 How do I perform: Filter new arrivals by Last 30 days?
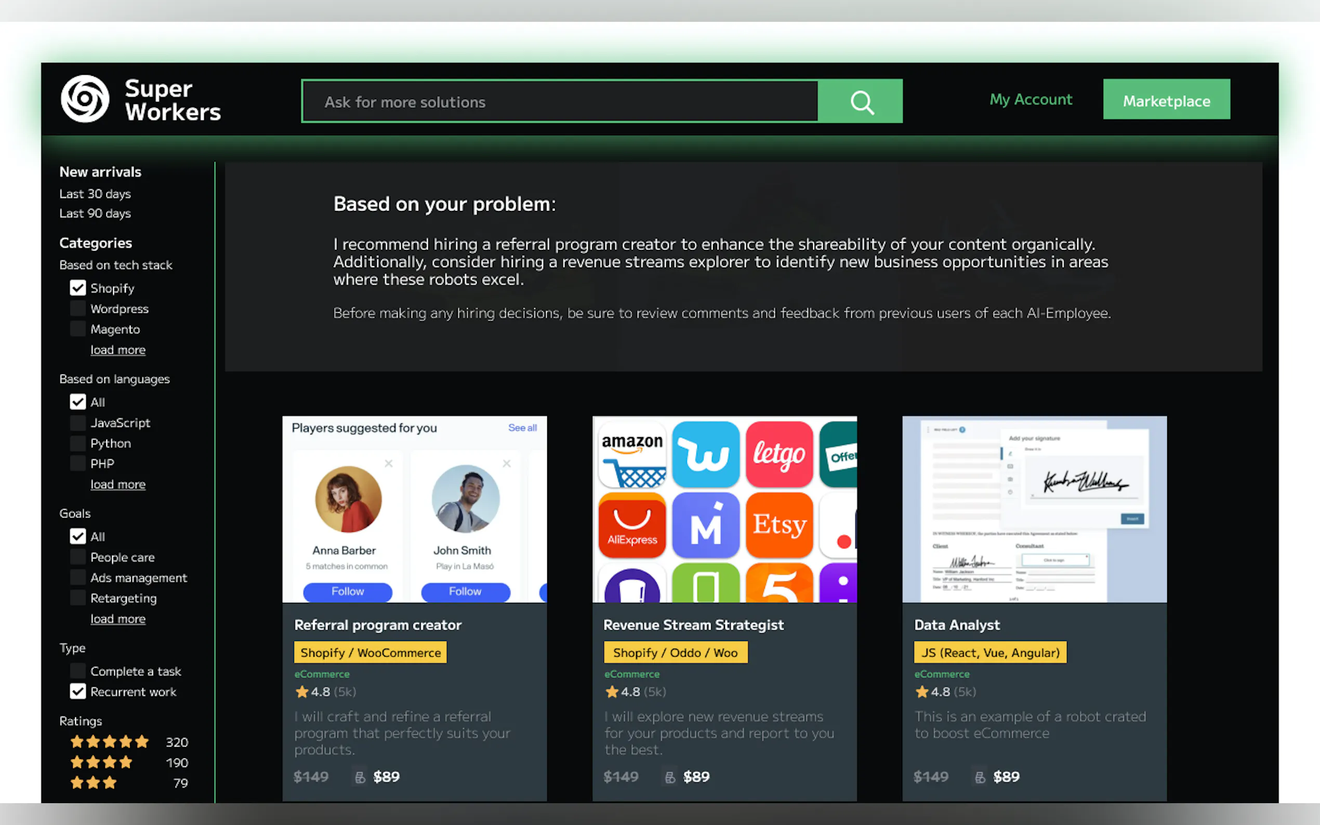pyautogui.click(x=95, y=194)
